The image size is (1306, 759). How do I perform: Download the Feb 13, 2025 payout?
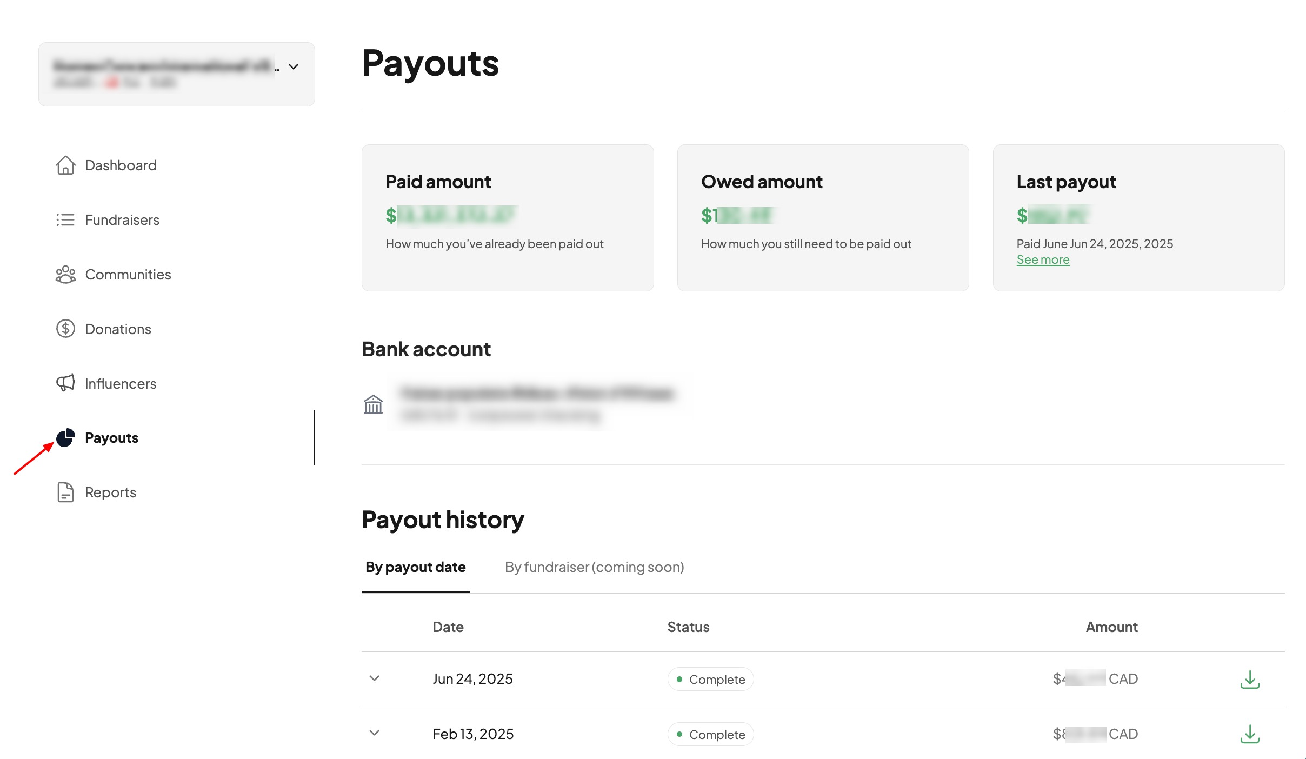[x=1249, y=734]
